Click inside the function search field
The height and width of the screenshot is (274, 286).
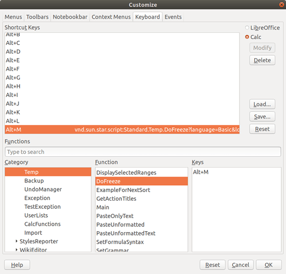click(143, 152)
